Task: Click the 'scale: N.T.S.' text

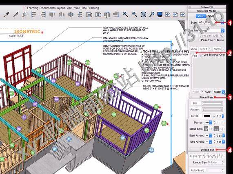Action: pos(17,36)
